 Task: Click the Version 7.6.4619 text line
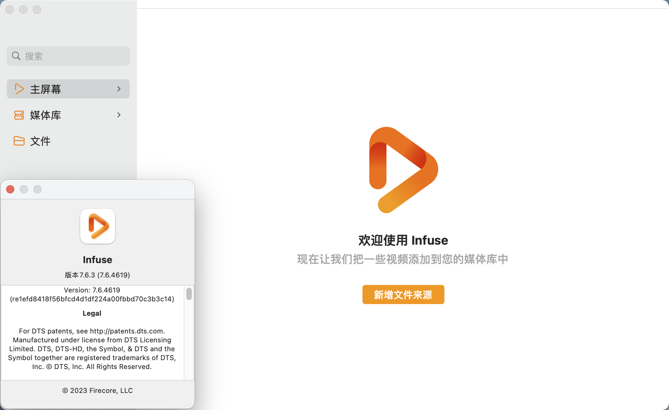(x=92, y=290)
